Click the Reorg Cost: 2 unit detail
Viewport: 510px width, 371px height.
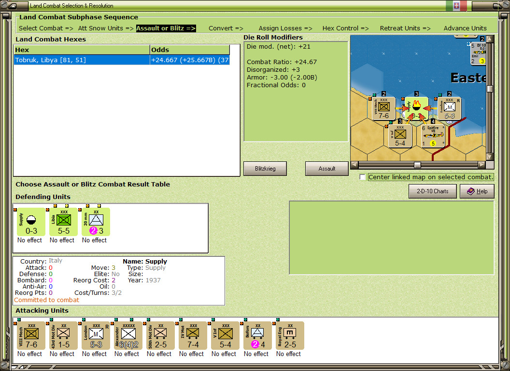click(94, 280)
